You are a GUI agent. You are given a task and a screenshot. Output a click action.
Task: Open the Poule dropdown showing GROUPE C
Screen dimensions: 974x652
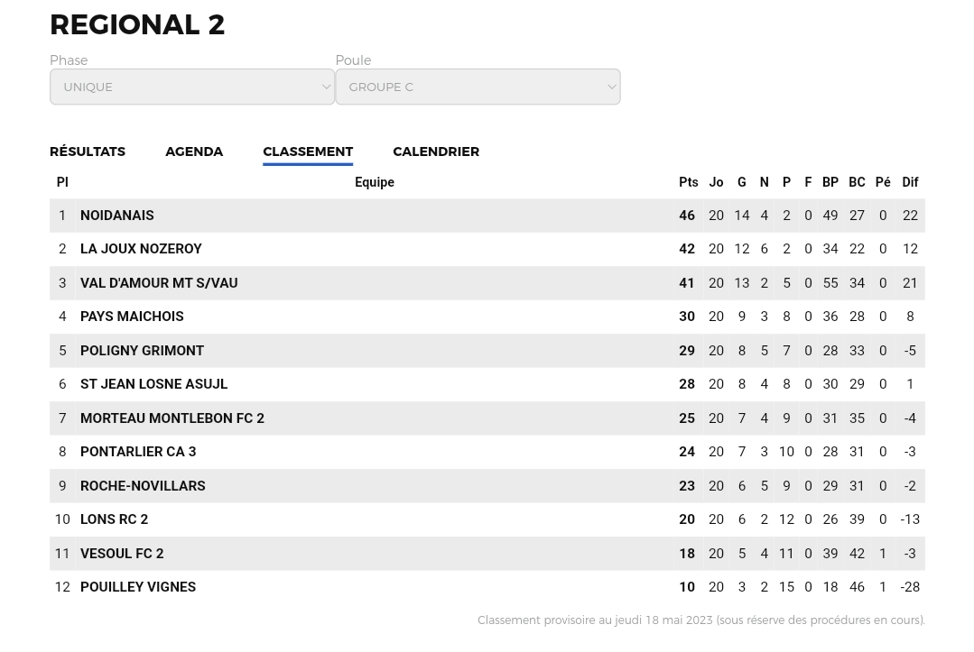pyautogui.click(x=478, y=87)
